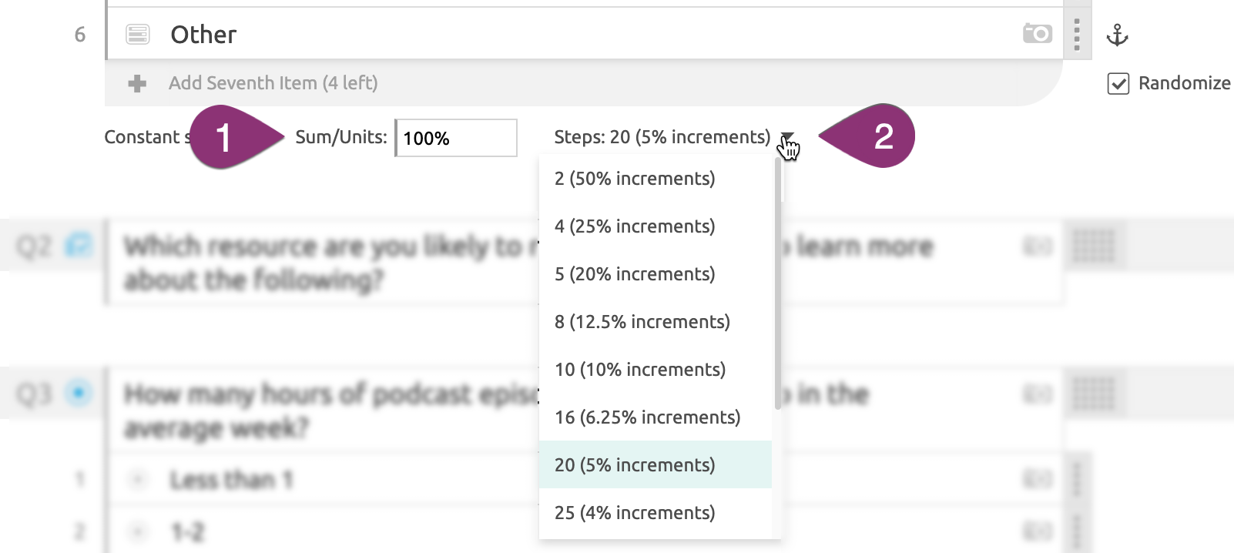
Task: Click the anchor icon beside Other item
Action: (x=1117, y=35)
